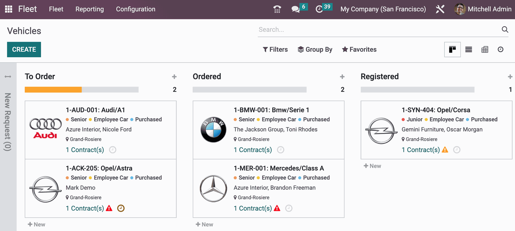515x231 pixels.
Task: Open the 1 Contract(s) link on the Opel/Corsa card
Action: (421, 150)
